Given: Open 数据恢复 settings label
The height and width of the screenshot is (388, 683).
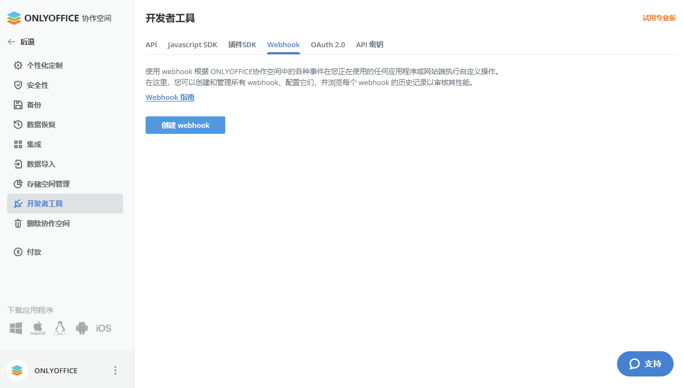Looking at the screenshot, I should (x=41, y=125).
